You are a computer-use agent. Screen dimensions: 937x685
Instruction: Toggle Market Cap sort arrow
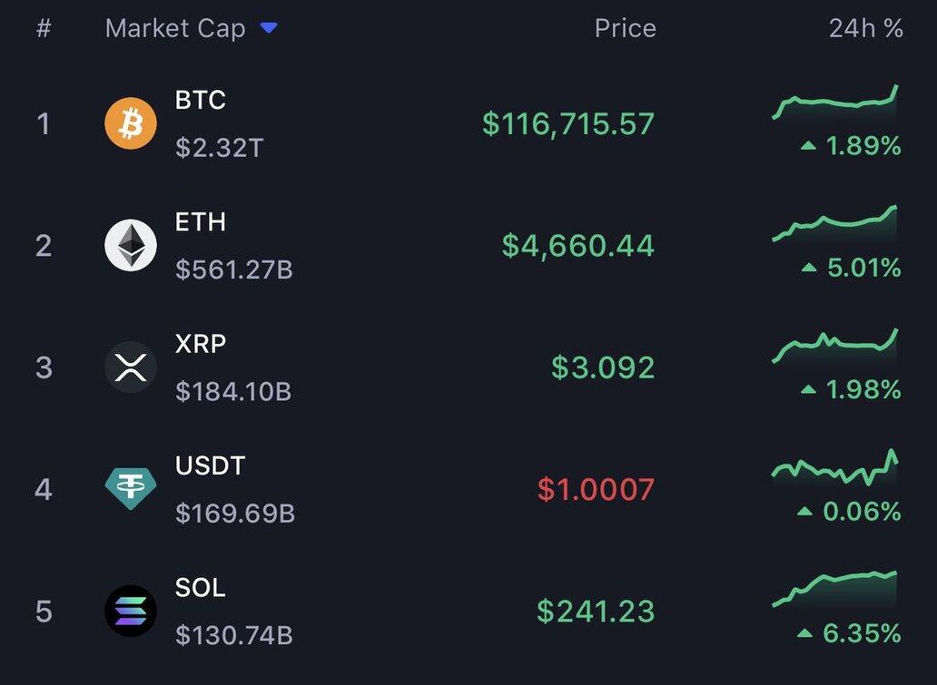(x=269, y=27)
